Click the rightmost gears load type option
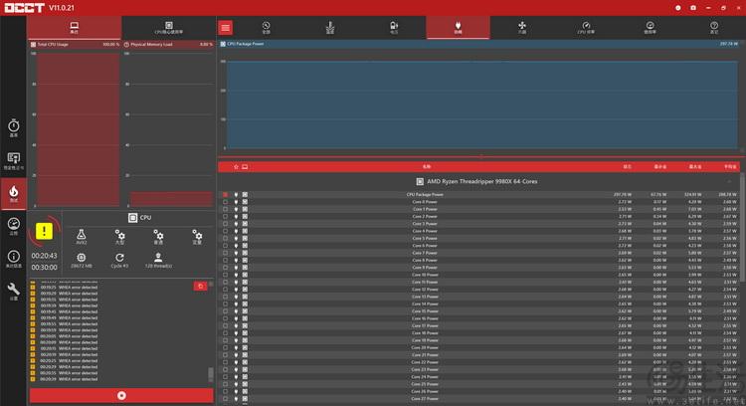The width and height of the screenshot is (746, 406). (x=197, y=237)
